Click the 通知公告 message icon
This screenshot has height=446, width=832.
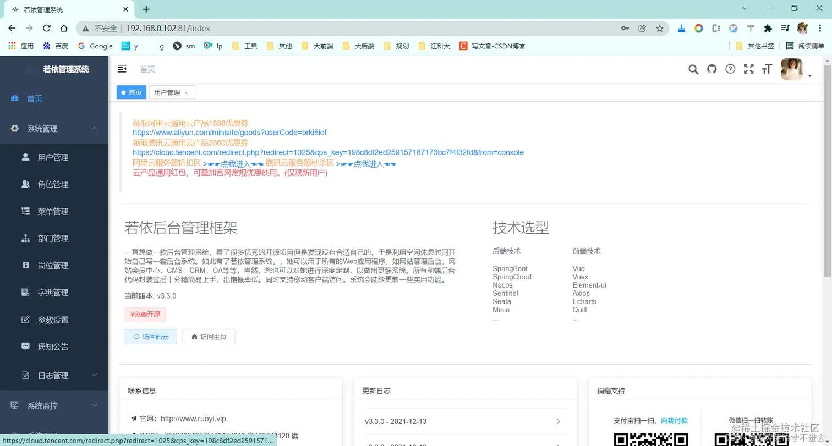(25, 346)
